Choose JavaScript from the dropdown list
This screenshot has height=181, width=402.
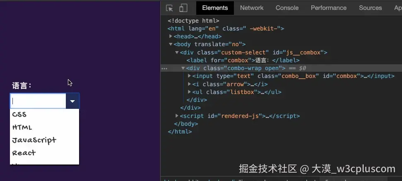(44, 140)
